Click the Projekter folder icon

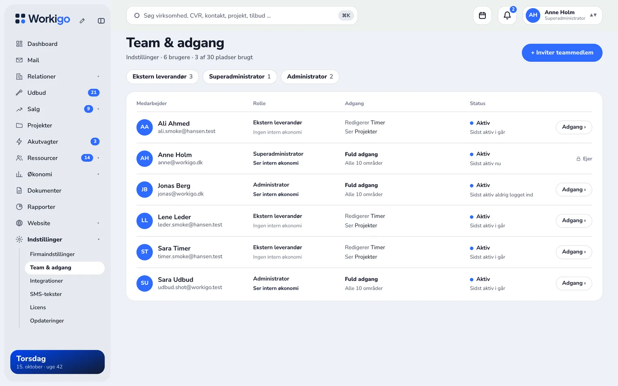pyautogui.click(x=19, y=125)
